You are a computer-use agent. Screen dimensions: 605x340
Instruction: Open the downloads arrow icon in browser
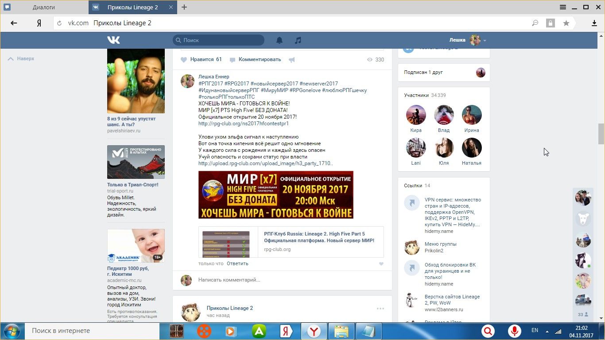click(x=594, y=23)
